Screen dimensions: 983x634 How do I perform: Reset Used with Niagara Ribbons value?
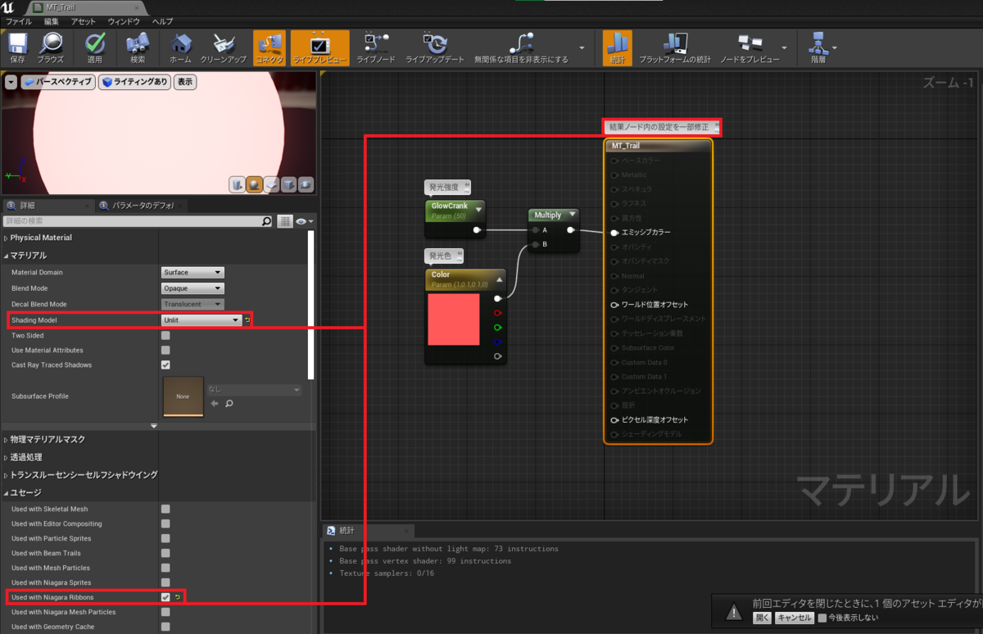177,597
